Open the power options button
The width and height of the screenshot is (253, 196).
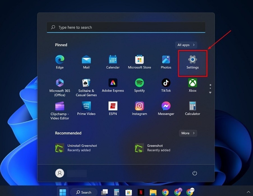click(195, 173)
